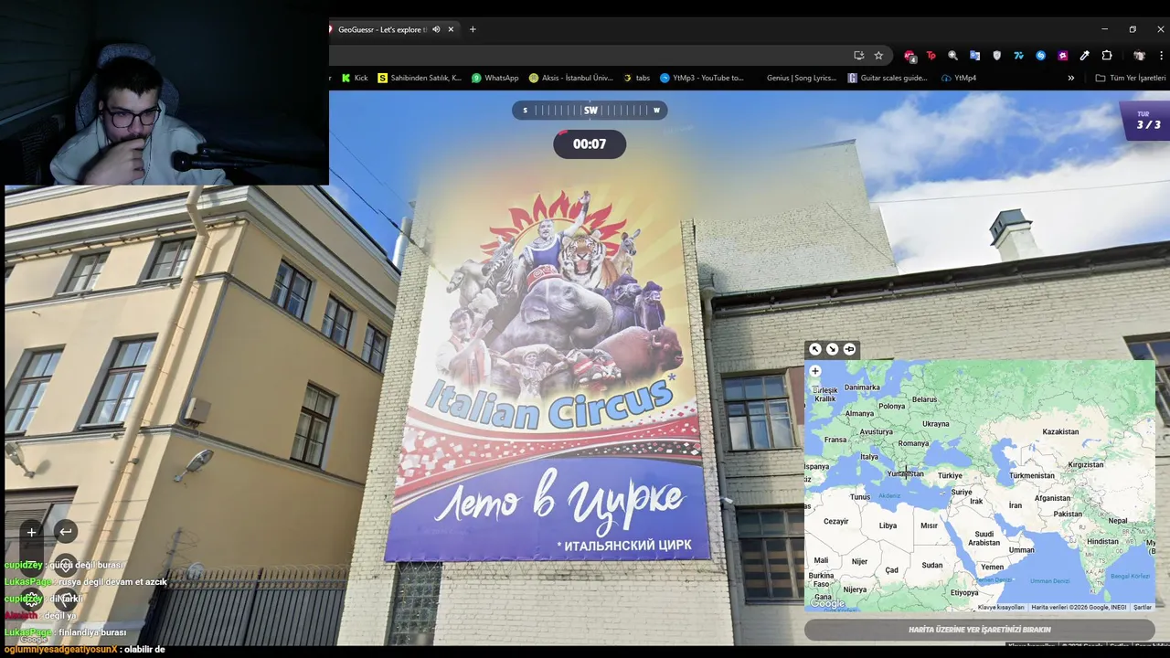
Task: Click the round indicator showing 3 / 3
Action: click(1147, 121)
